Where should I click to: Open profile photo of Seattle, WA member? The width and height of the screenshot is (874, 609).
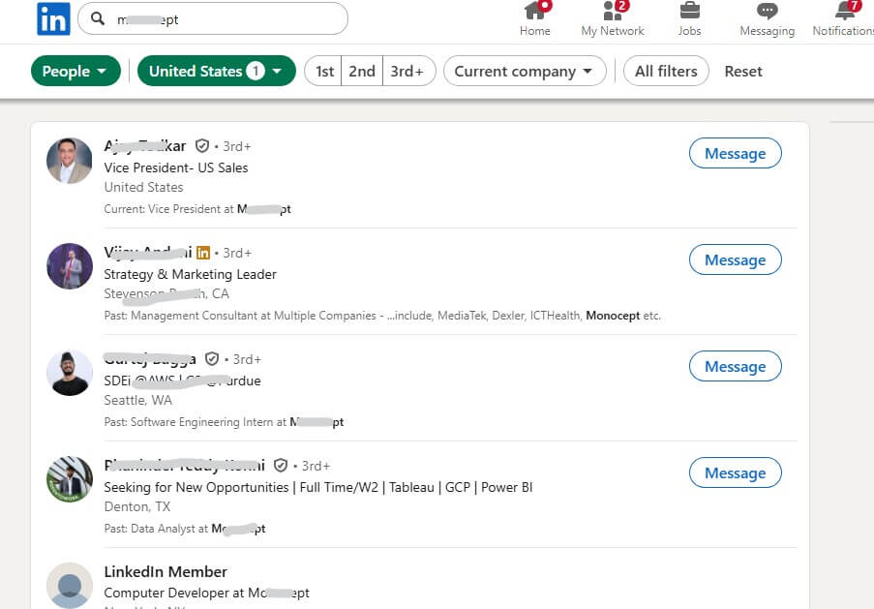coord(69,373)
